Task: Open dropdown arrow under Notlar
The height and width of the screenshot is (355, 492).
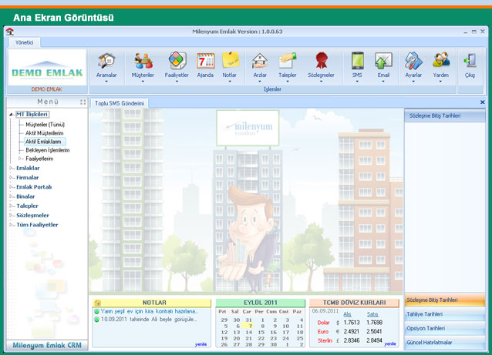Action: click(230, 82)
